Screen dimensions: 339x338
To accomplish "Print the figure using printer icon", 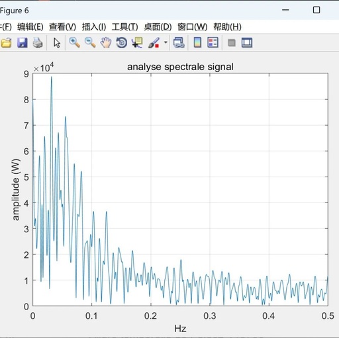I will (38, 42).
